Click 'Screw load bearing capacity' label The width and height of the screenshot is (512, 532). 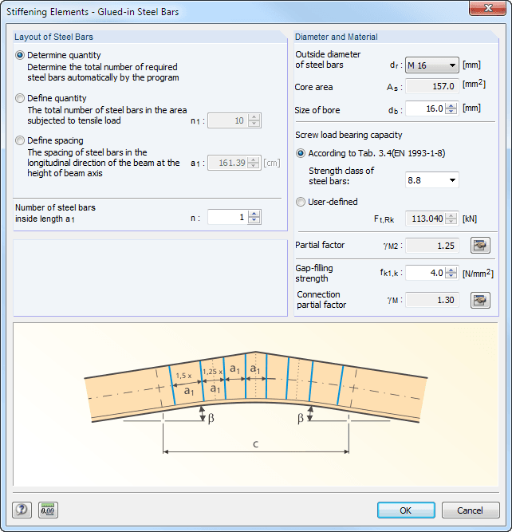pyautogui.click(x=349, y=135)
